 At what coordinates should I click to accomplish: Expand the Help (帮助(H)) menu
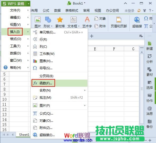tap(16, 68)
